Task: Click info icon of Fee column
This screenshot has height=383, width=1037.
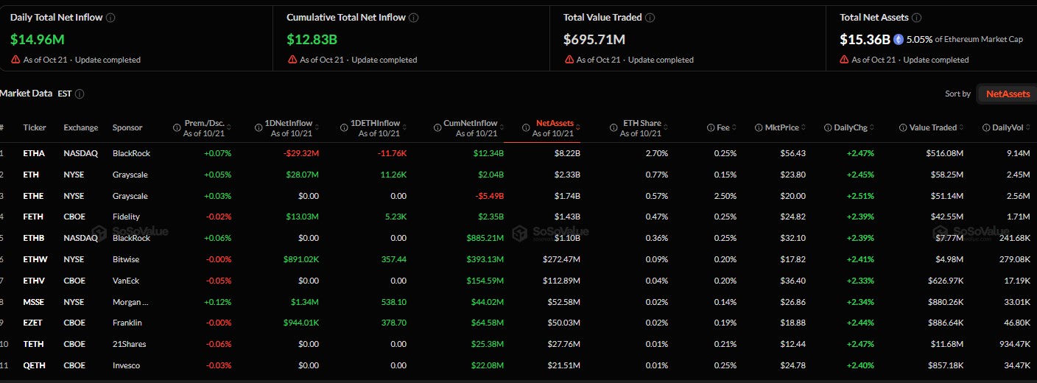Action: point(711,127)
